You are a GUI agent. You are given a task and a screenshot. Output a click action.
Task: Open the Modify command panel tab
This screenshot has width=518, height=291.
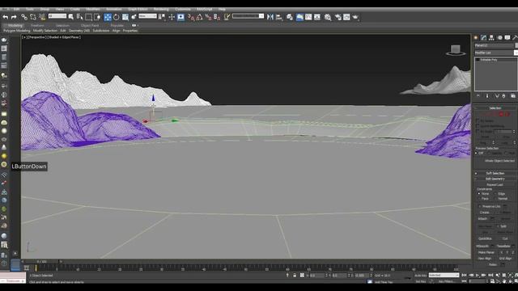tap(484, 38)
